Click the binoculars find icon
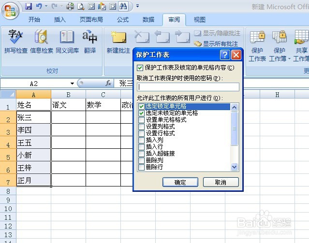Image resolution: width=309 pixels, height=243 pixels. [x=123, y=6]
